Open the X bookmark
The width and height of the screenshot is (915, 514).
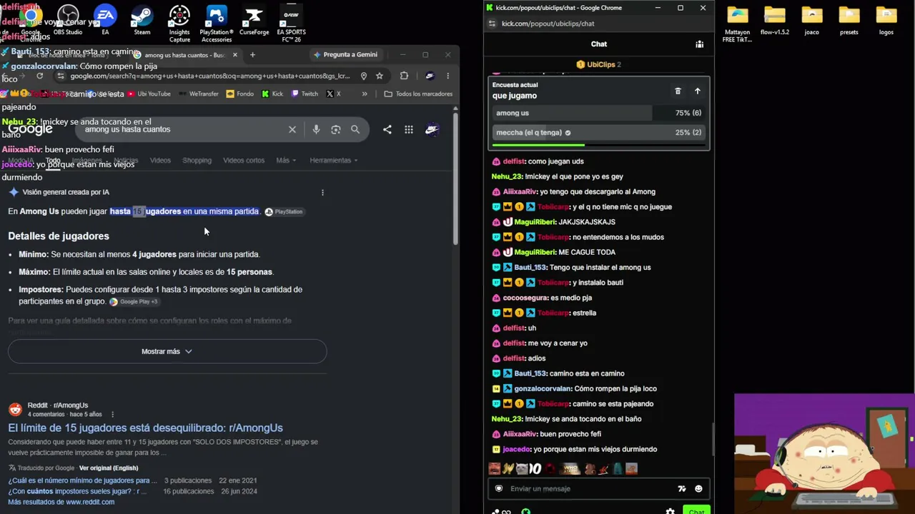point(333,94)
